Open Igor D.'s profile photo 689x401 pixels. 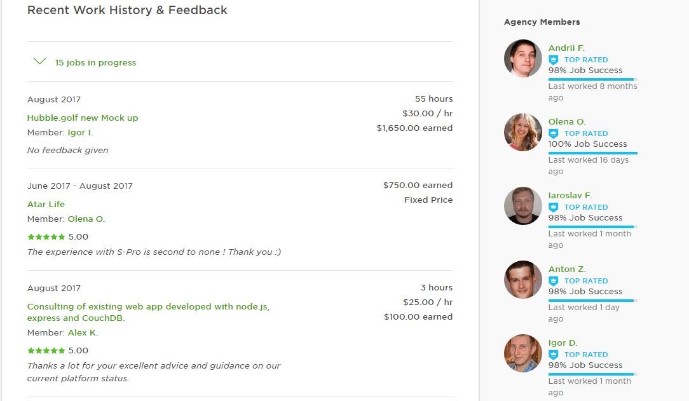(523, 353)
